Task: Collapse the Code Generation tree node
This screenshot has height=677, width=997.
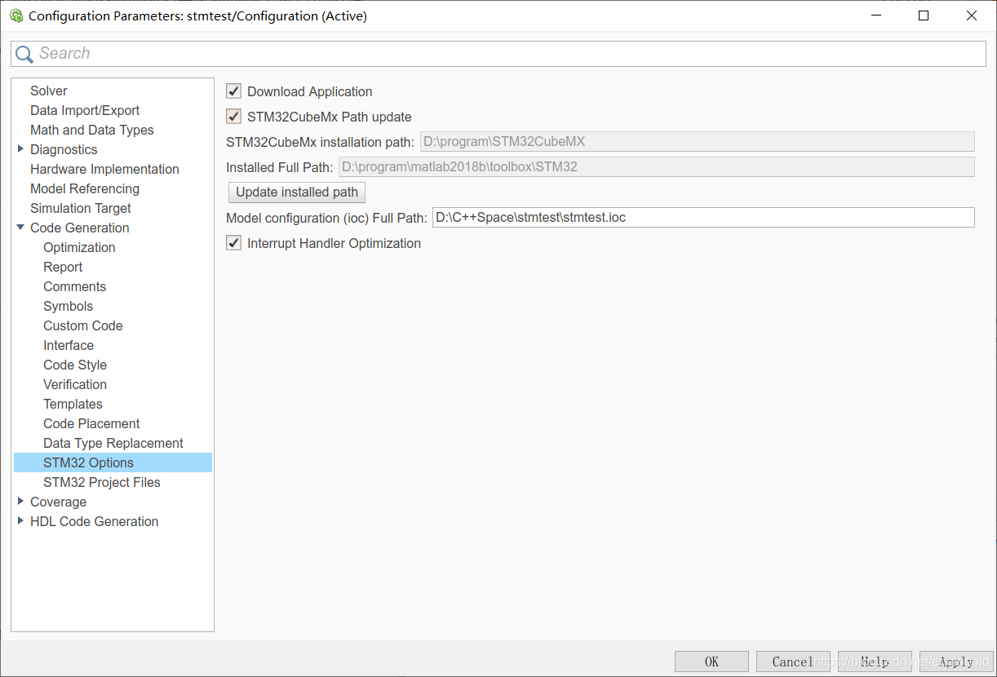Action: [x=20, y=228]
